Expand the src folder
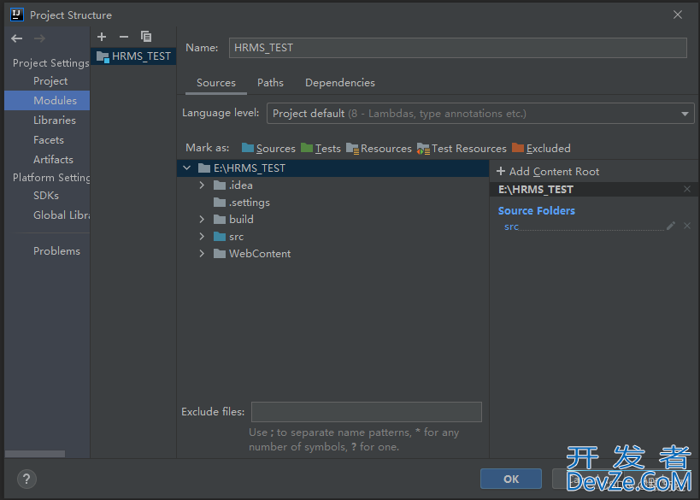 tap(202, 237)
